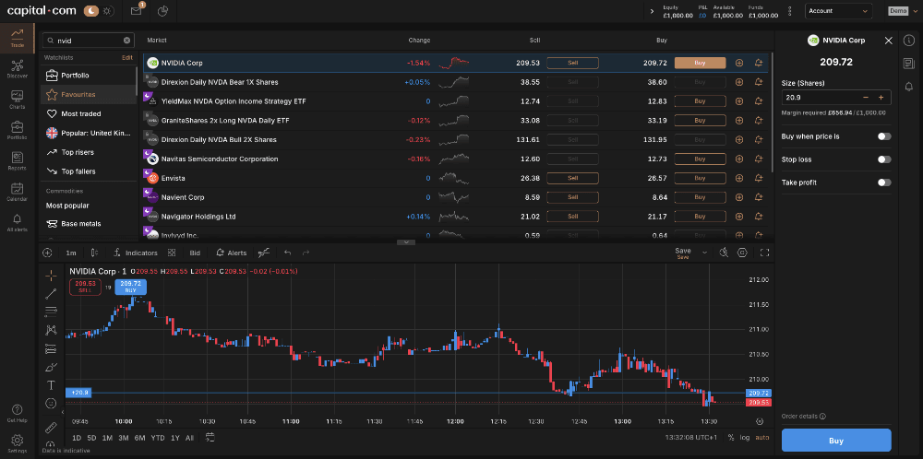Edit the watchlists
The height and width of the screenshot is (459, 923).
point(127,57)
